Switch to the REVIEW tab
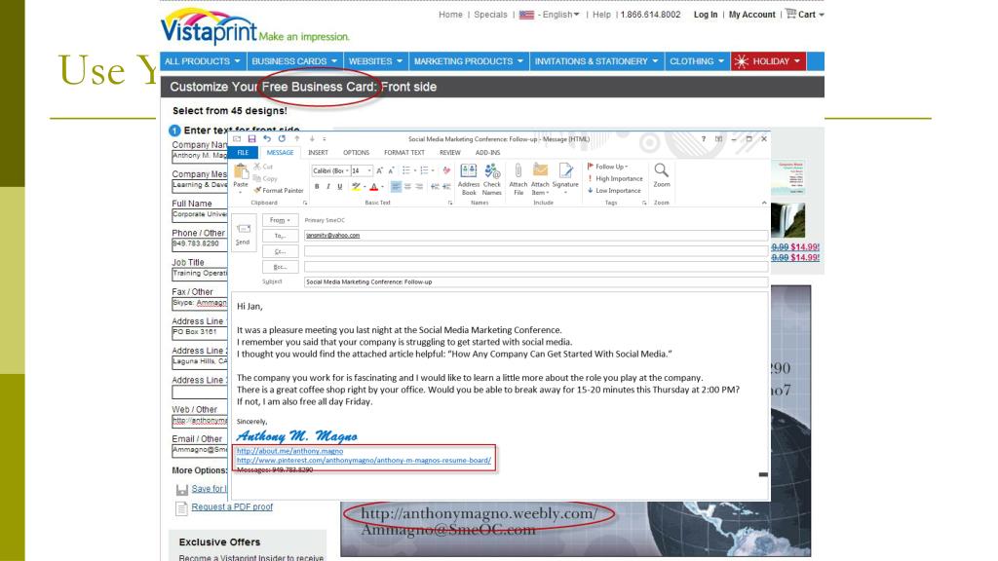Screen dimensions: 998x561 pos(450,153)
